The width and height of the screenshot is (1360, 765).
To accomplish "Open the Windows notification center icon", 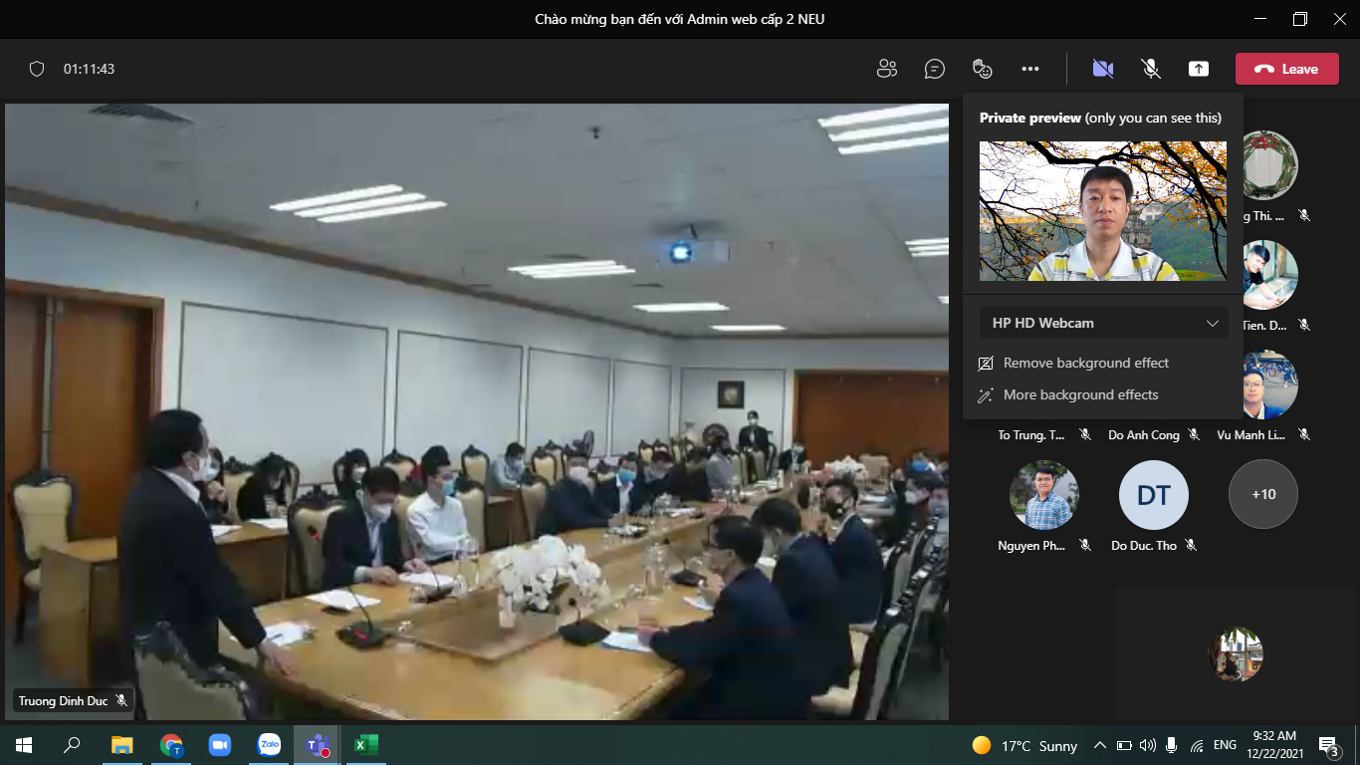I will tap(1328, 745).
